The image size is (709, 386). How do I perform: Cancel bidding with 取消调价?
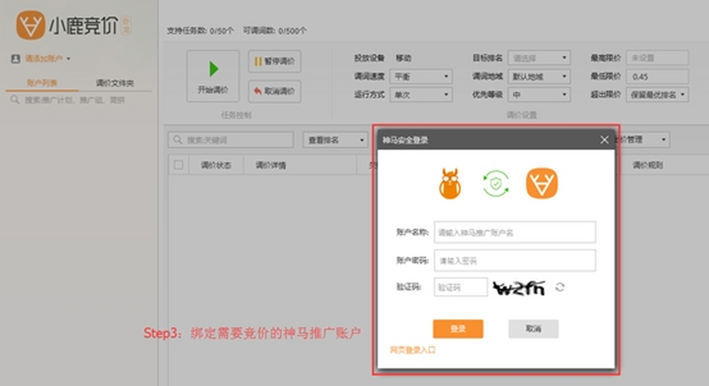point(275,91)
